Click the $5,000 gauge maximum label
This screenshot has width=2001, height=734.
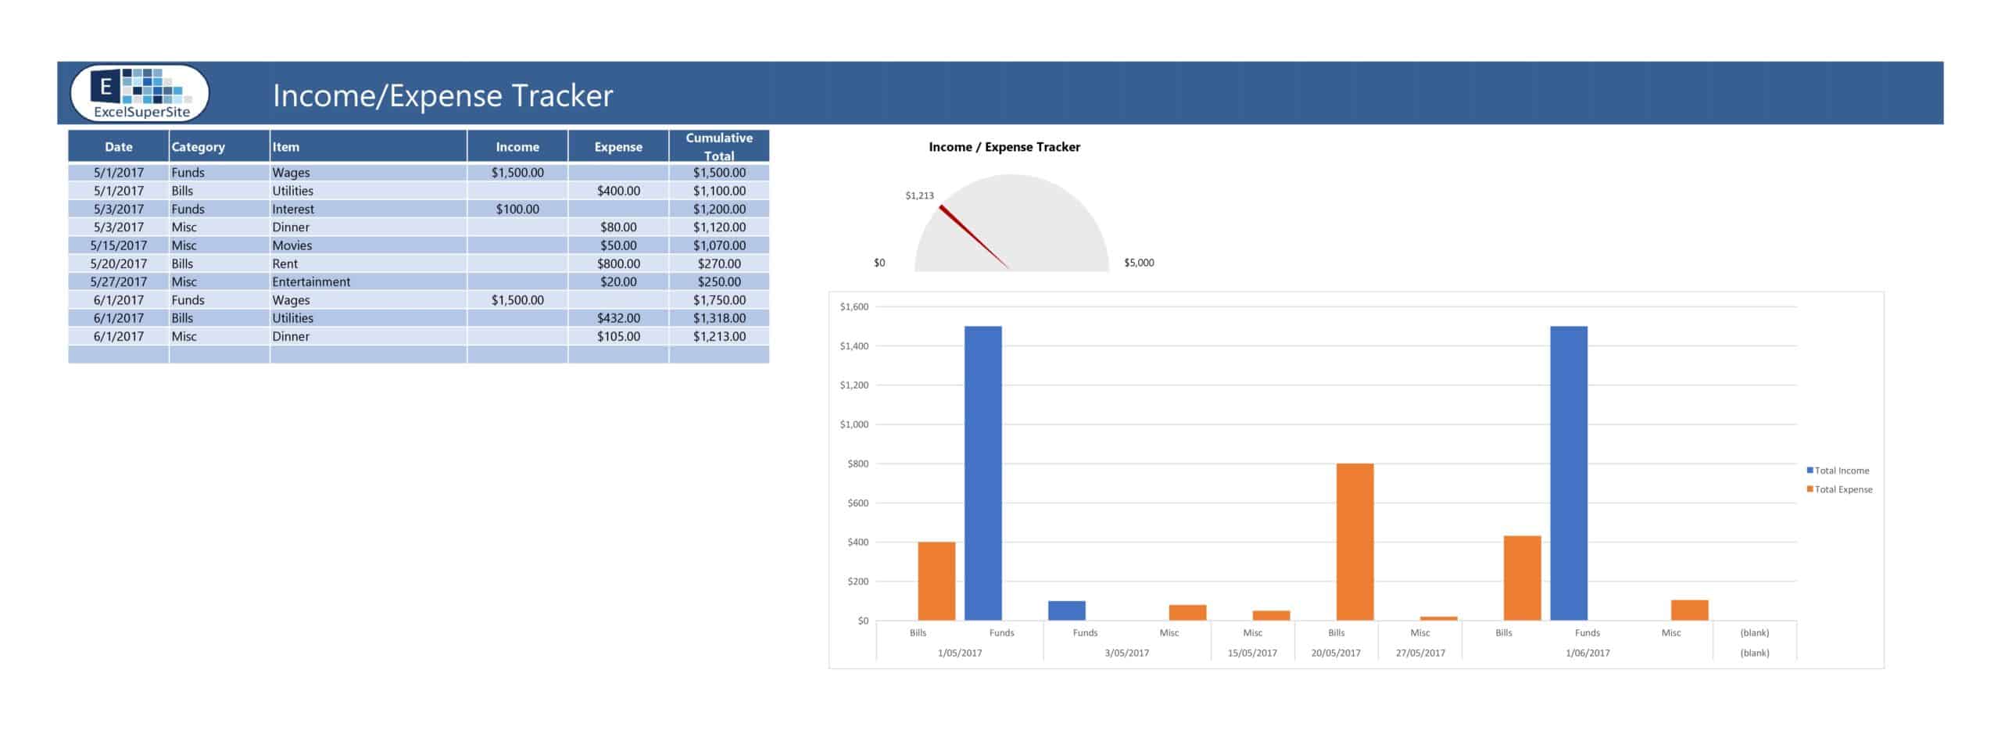click(1139, 263)
